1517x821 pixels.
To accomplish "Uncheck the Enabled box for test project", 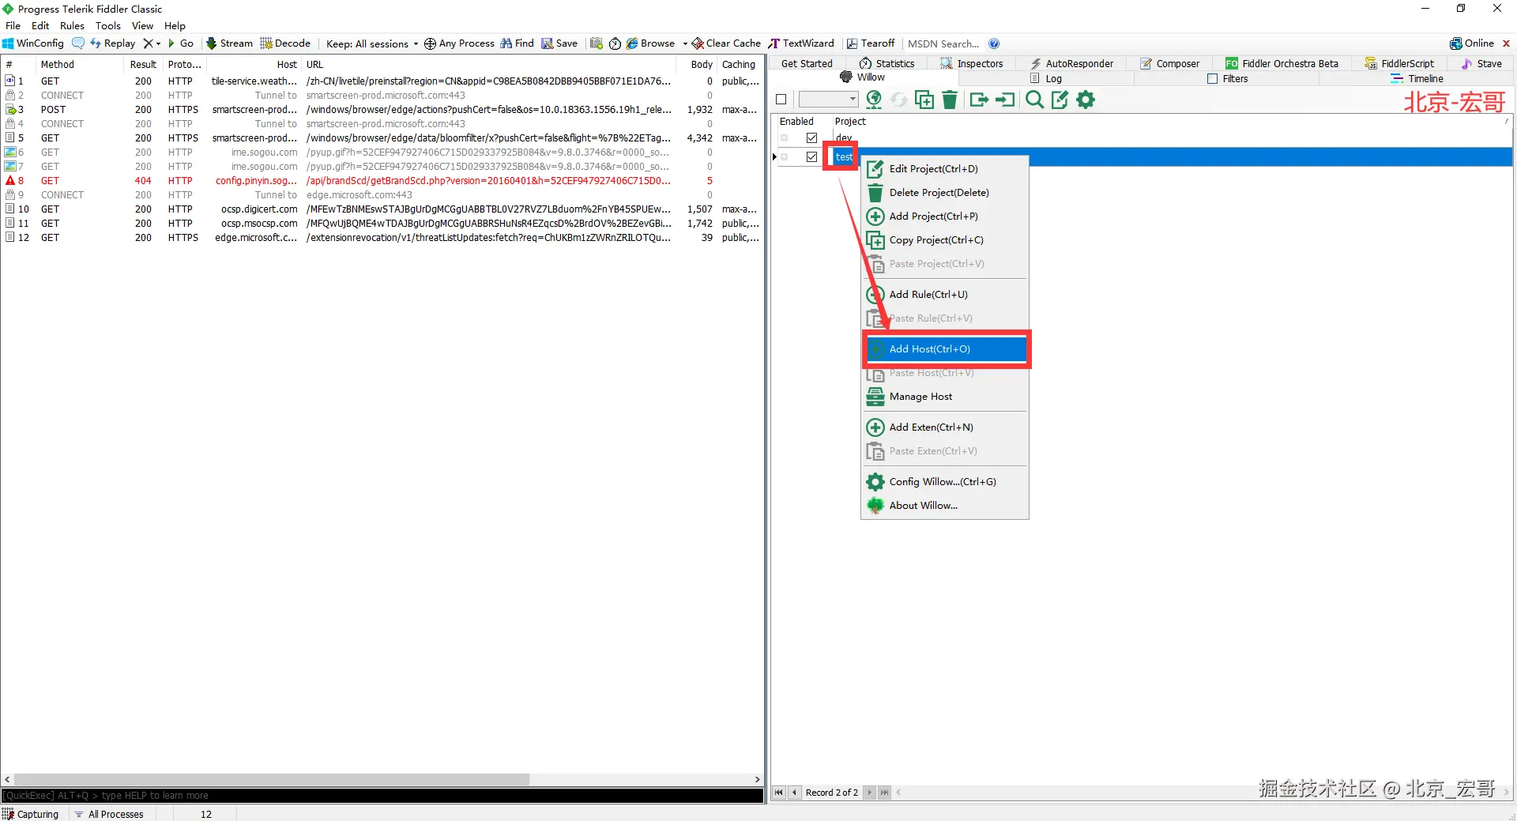I will [811, 157].
